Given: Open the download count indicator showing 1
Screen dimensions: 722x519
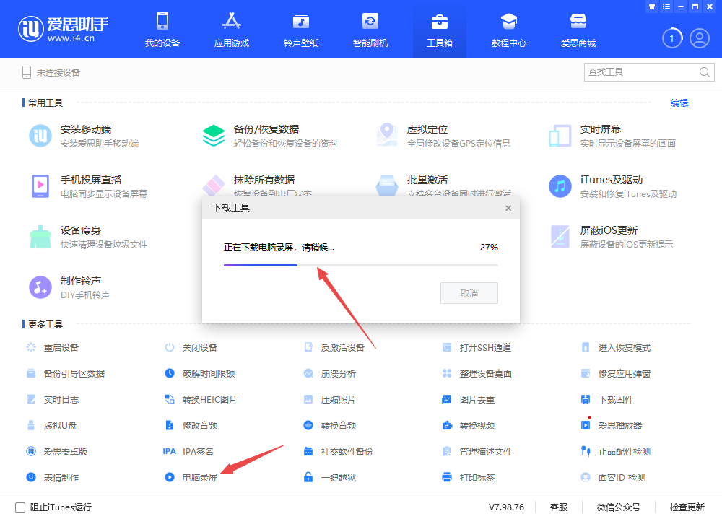Looking at the screenshot, I should [671, 38].
